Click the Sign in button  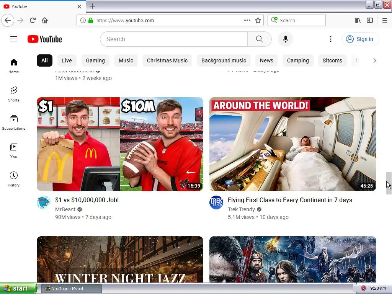coord(360,39)
